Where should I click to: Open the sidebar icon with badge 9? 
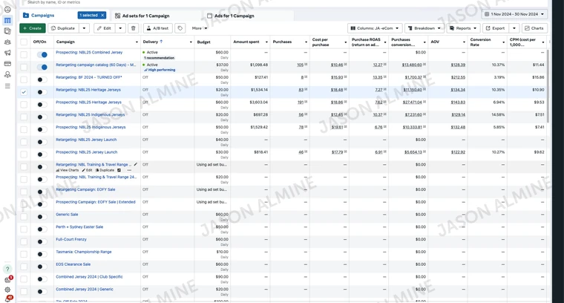point(8,280)
